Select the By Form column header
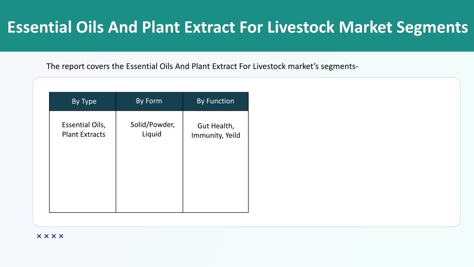The image size is (474, 267). (x=150, y=102)
